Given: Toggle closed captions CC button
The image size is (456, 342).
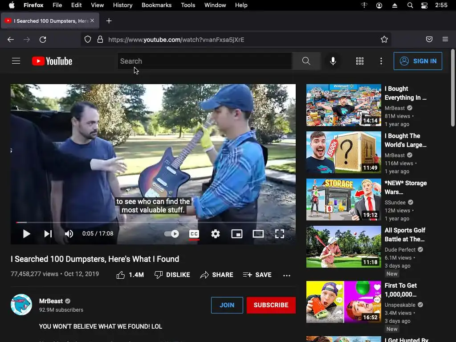Looking at the screenshot, I should [x=194, y=234].
